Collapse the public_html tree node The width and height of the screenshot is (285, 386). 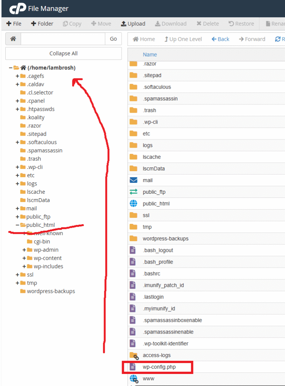pos(17,225)
